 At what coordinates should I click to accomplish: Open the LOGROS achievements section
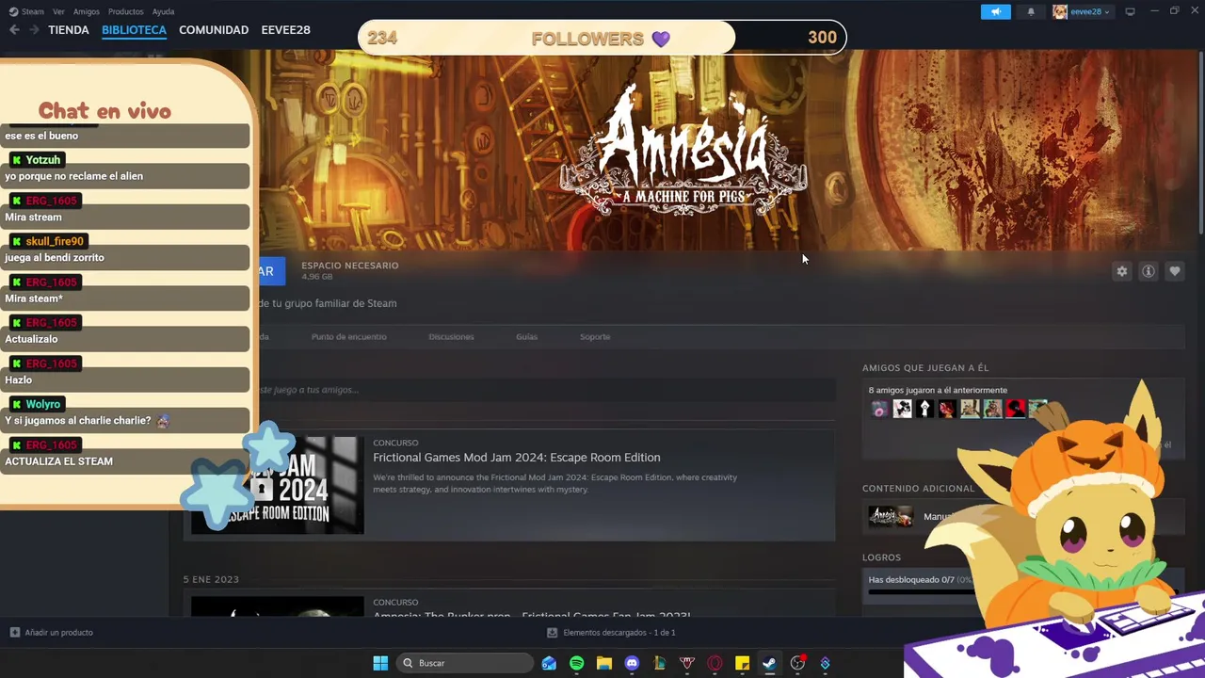tap(881, 557)
